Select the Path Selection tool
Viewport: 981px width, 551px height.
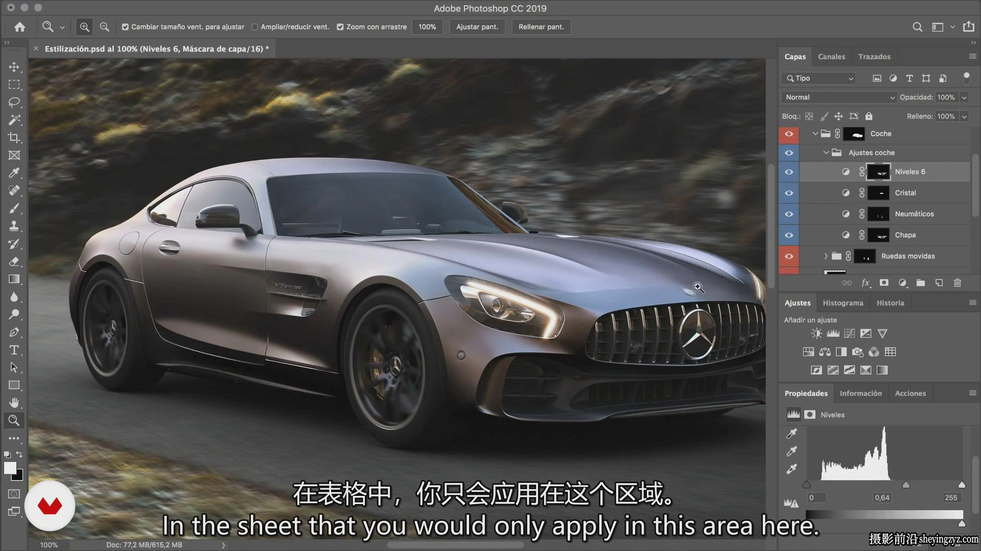[x=14, y=367]
